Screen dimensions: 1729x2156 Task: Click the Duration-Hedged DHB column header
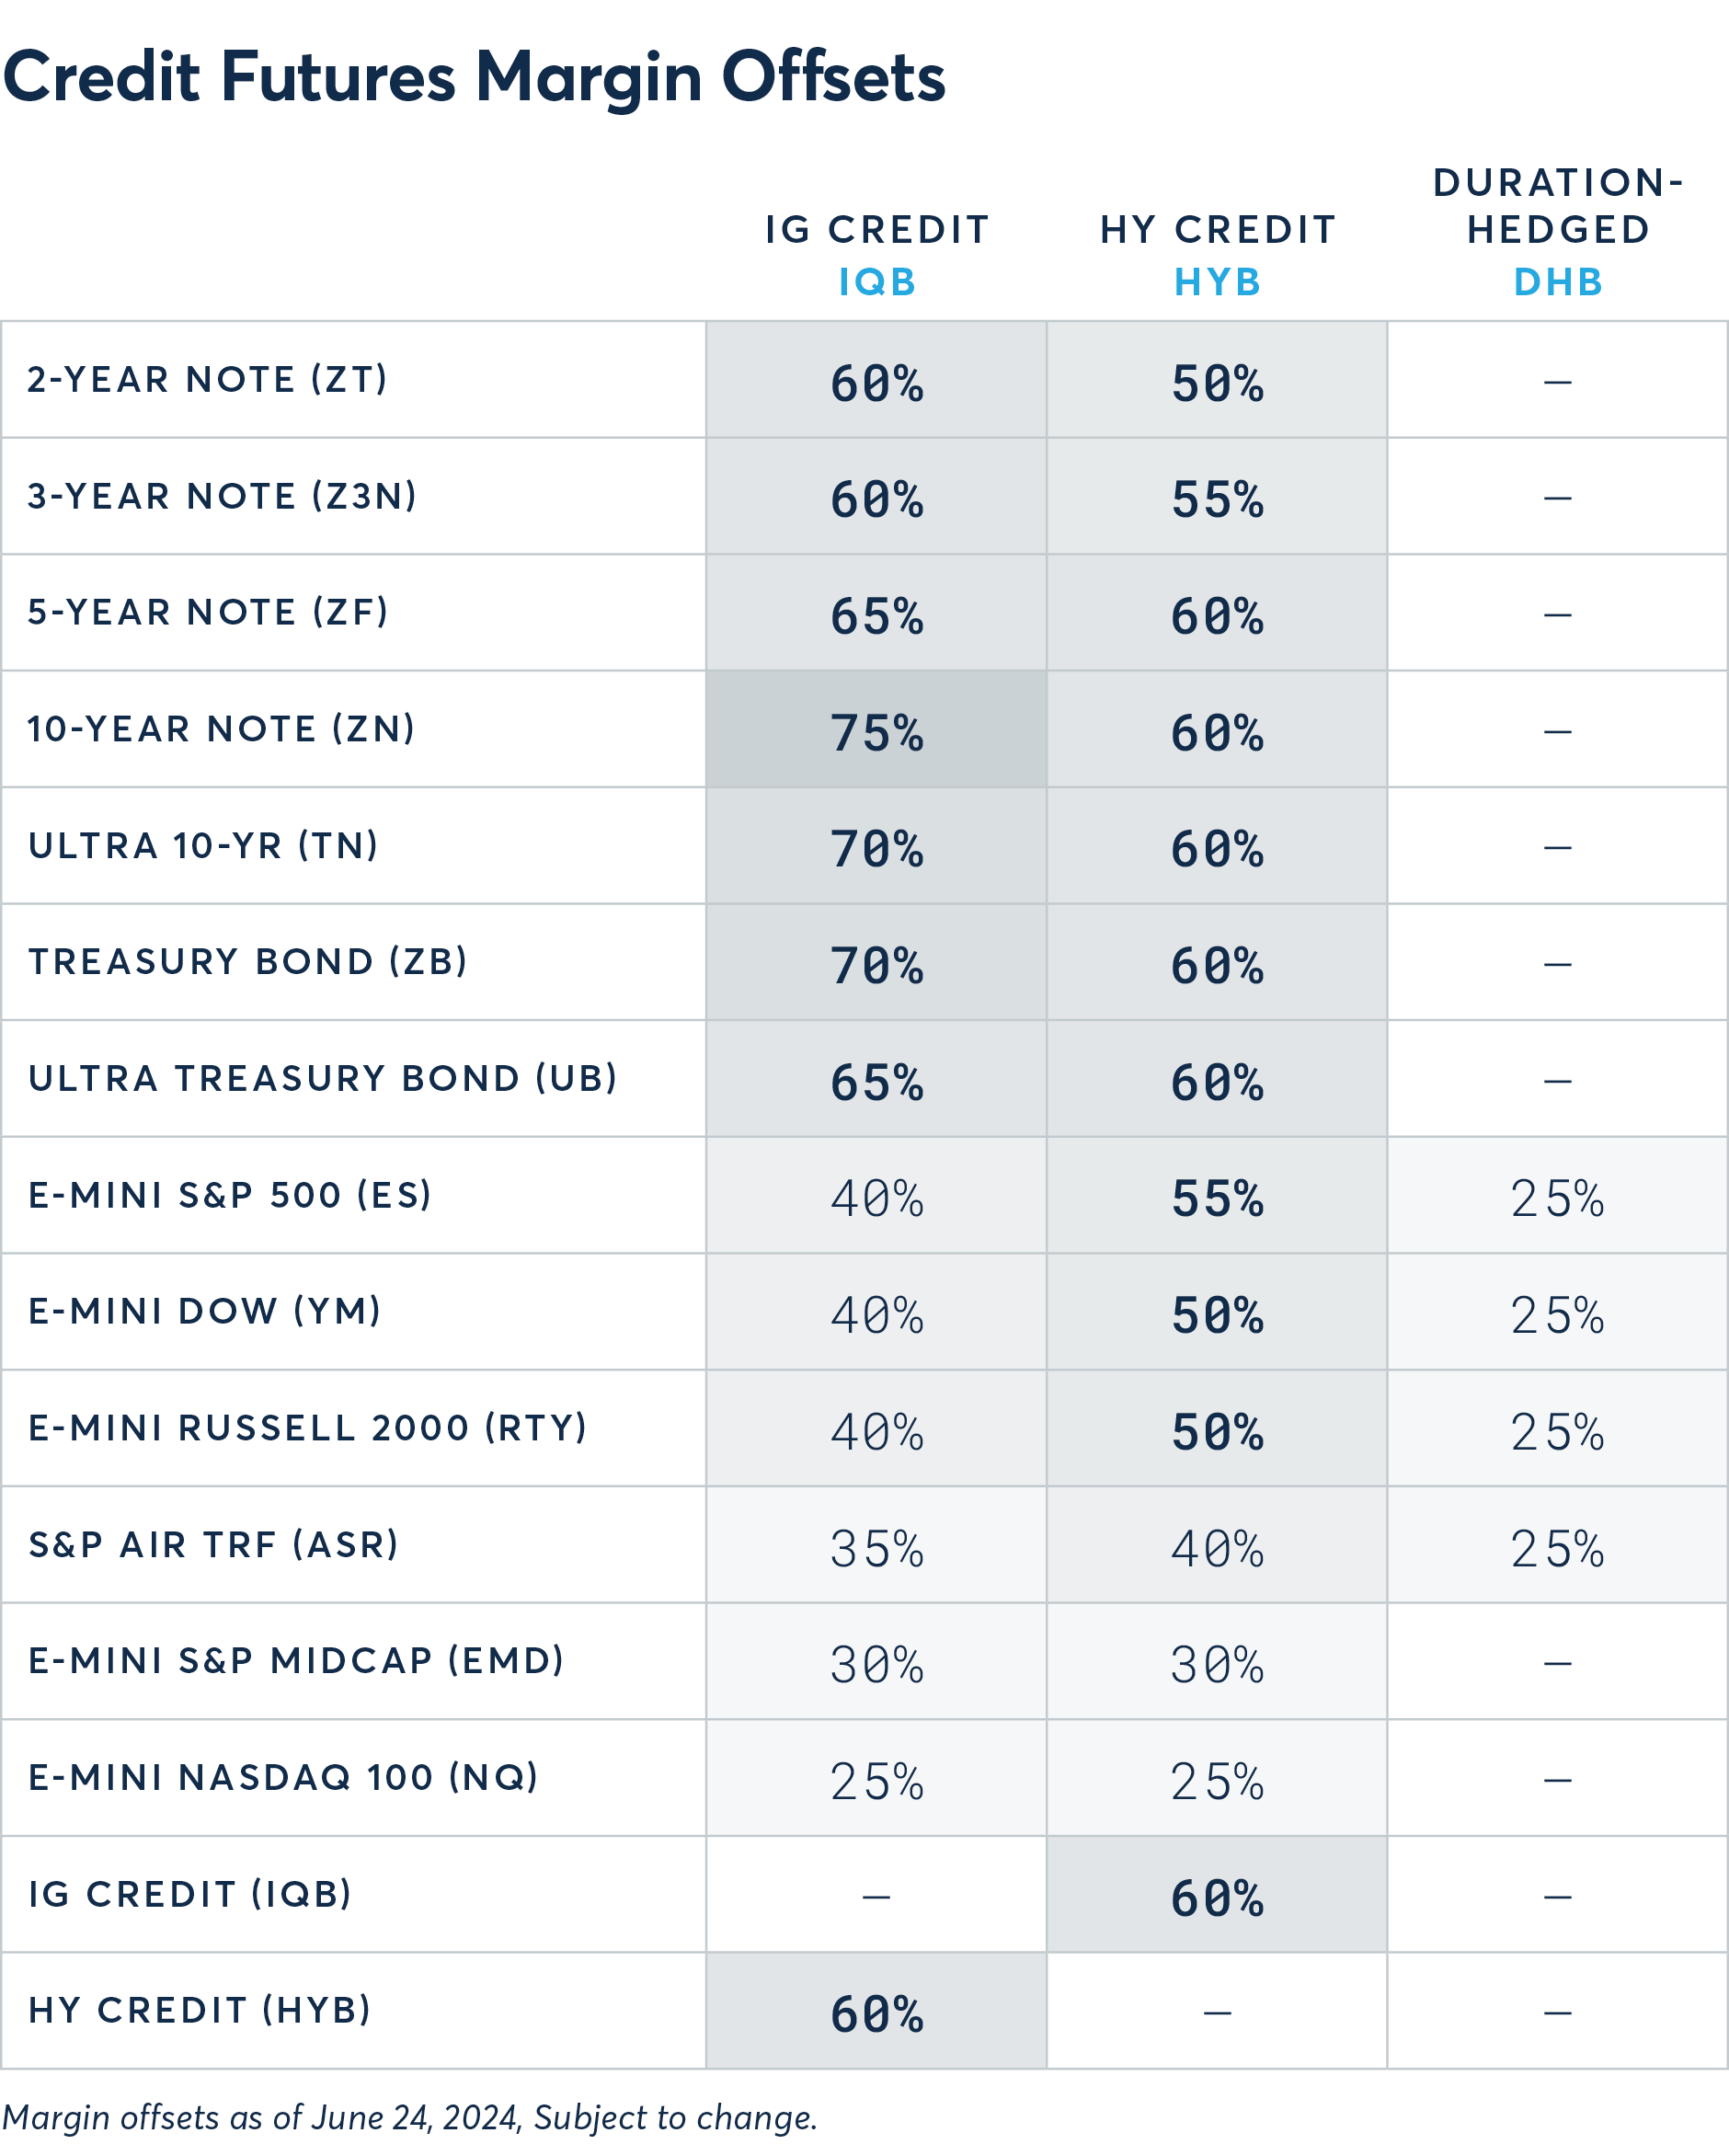click(x=1558, y=232)
